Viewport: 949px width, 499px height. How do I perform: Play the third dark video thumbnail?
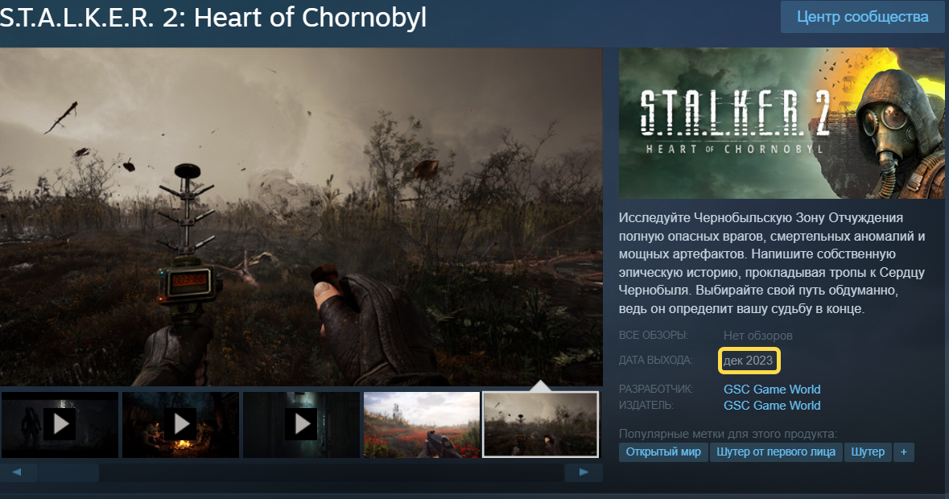(301, 425)
